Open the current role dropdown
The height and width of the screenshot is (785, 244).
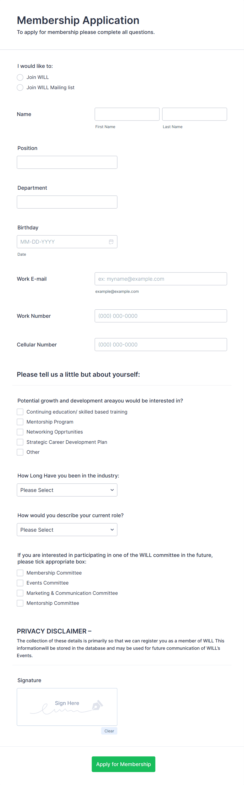[67, 530]
